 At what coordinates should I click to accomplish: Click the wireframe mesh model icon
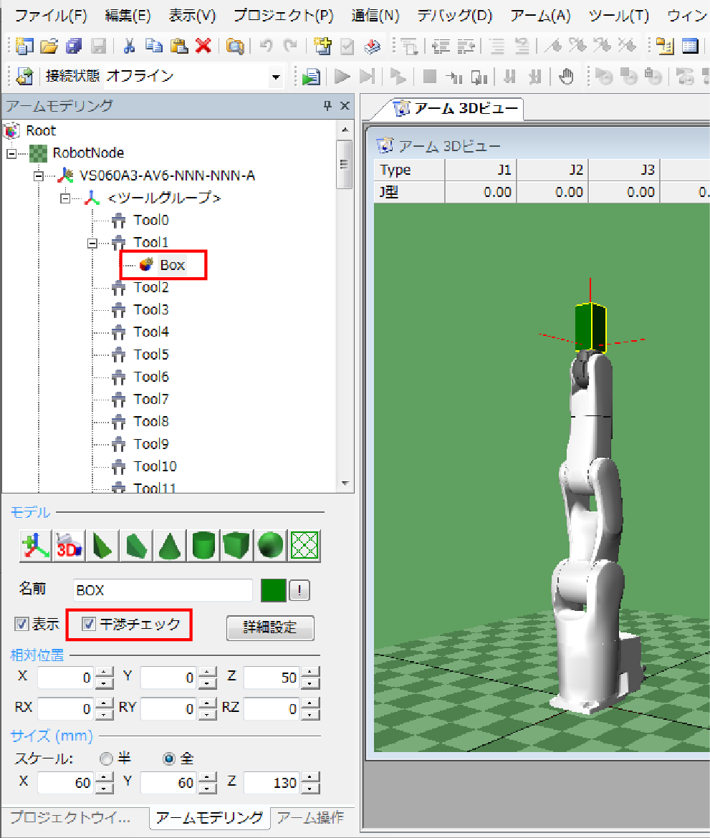click(305, 546)
